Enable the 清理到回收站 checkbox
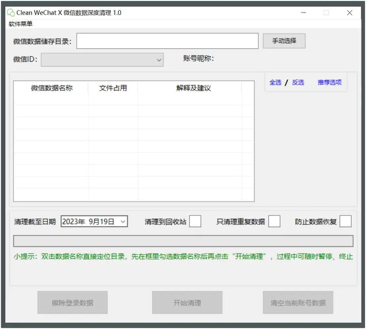The image size is (366, 329). click(195, 221)
